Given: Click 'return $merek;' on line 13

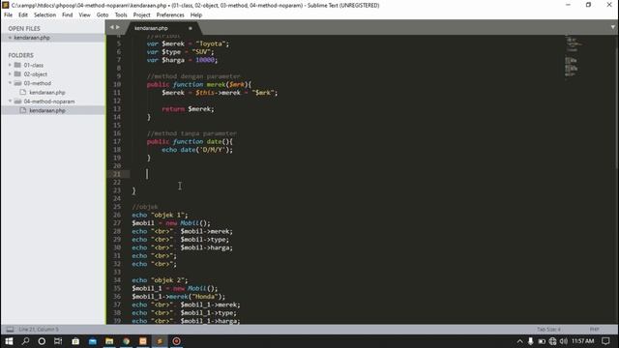Looking at the screenshot, I should (188, 109).
